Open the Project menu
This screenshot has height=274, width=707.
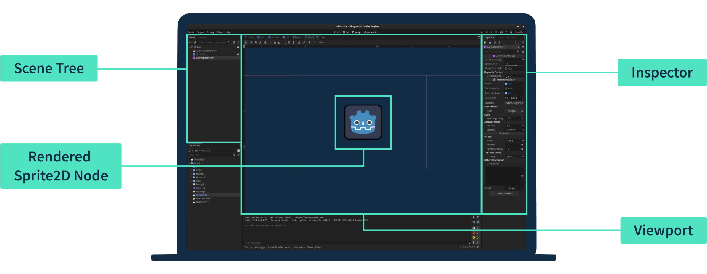[x=200, y=32]
